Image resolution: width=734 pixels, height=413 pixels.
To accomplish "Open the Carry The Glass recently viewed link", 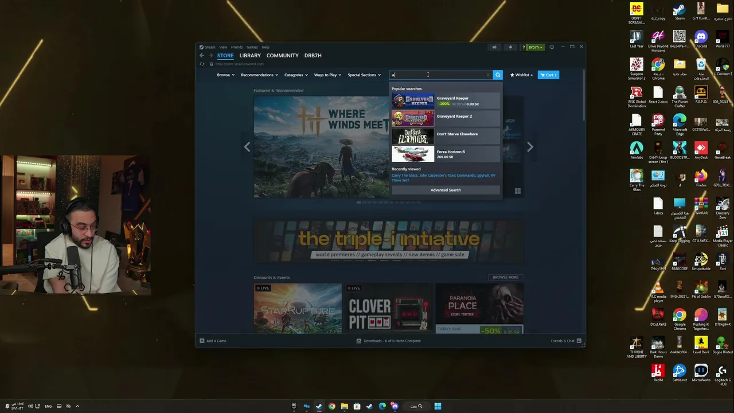I will 405,176.
